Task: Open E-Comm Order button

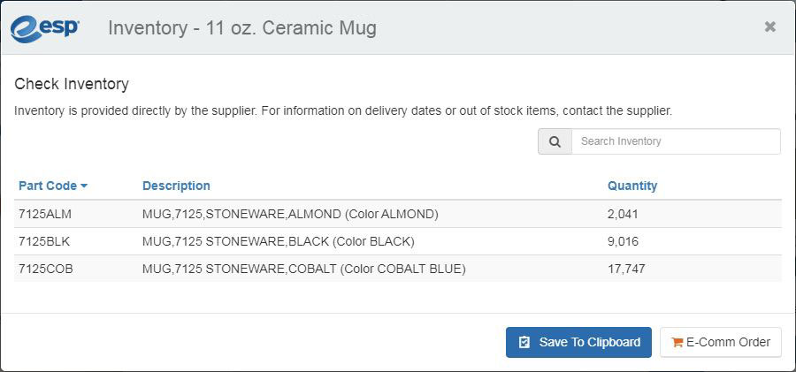Action: (x=720, y=343)
